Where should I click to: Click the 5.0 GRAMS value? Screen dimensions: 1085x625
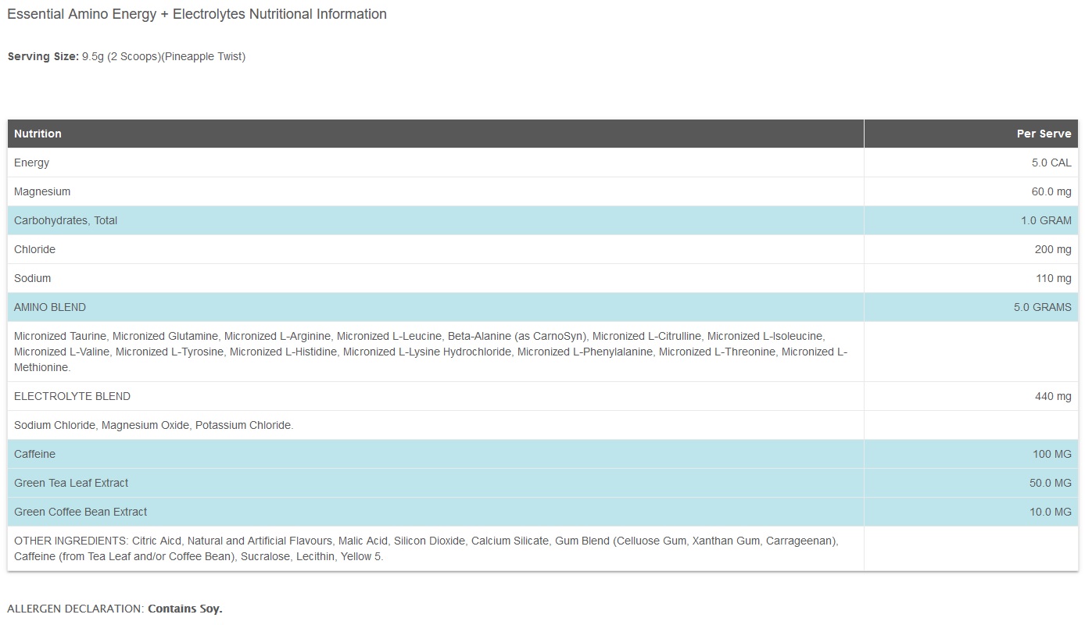[x=1043, y=307]
